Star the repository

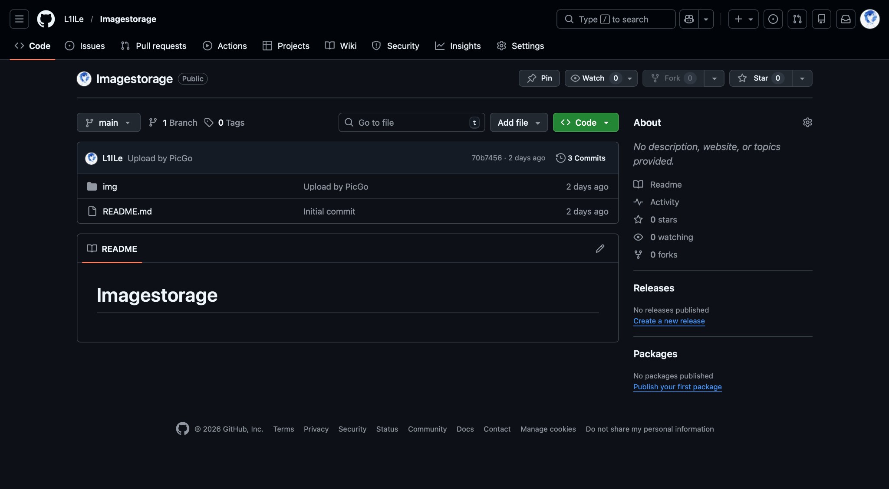click(759, 78)
